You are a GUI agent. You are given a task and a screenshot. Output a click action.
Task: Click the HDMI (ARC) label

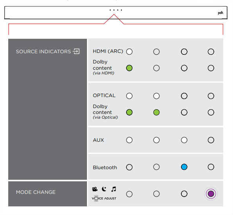point(108,51)
